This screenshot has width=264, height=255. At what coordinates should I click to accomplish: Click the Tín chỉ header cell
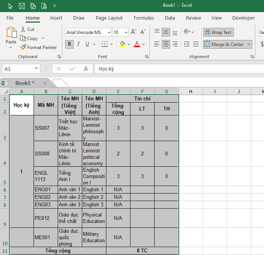pos(142,98)
